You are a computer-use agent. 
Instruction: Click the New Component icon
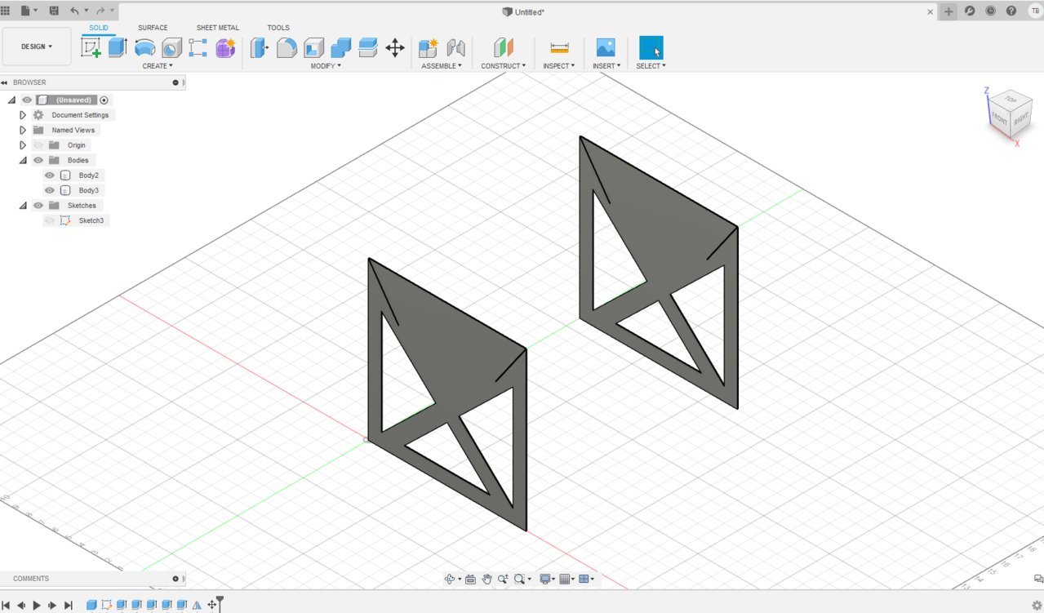pyautogui.click(x=429, y=47)
